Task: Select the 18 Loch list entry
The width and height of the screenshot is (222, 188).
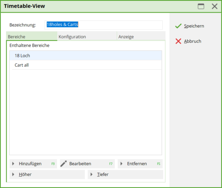Action: [x=86, y=55]
